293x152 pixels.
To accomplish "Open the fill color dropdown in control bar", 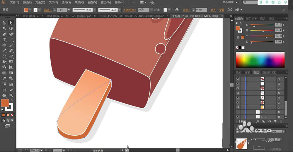I will point(30,10).
